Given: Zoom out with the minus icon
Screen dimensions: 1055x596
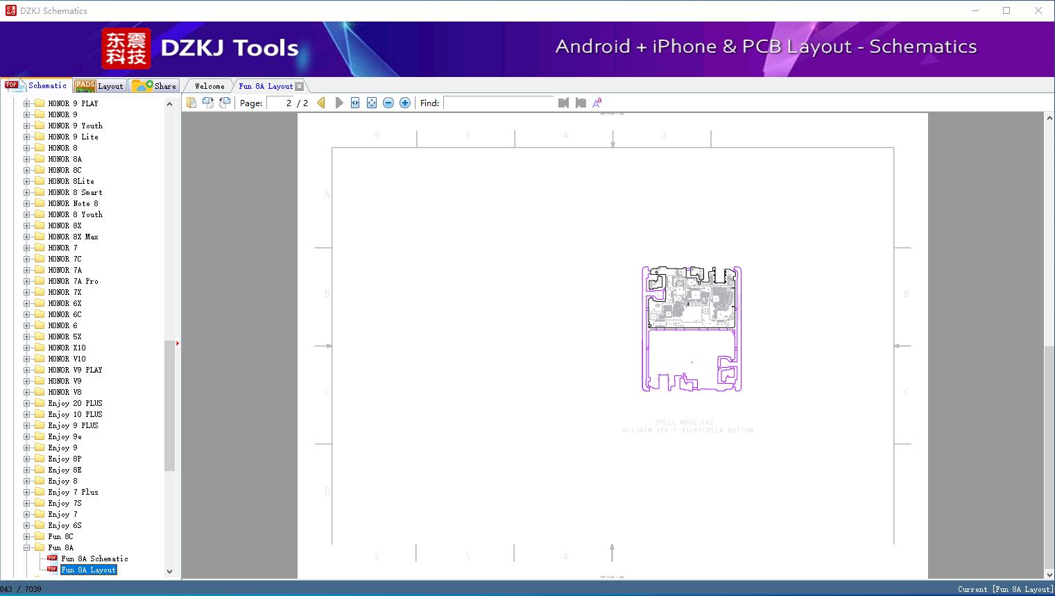Looking at the screenshot, I should tap(388, 103).
